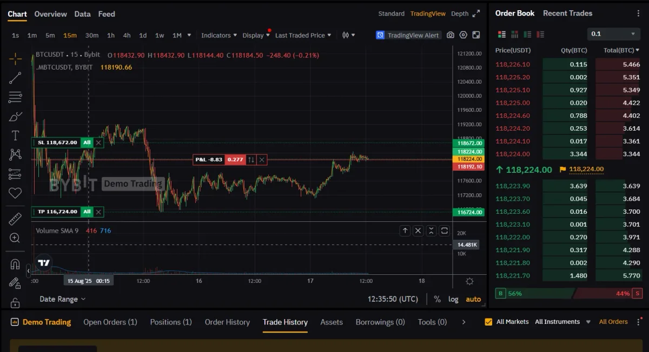This screenshot has width=649, height=352.
Task: Select the 1d timeframe
Action: click(x=143, y=35)
